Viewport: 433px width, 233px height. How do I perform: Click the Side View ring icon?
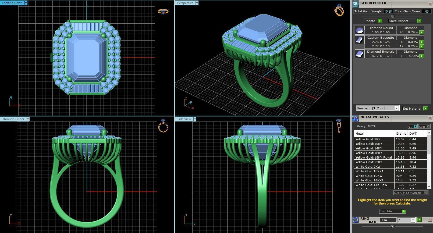tap(339, 126)
